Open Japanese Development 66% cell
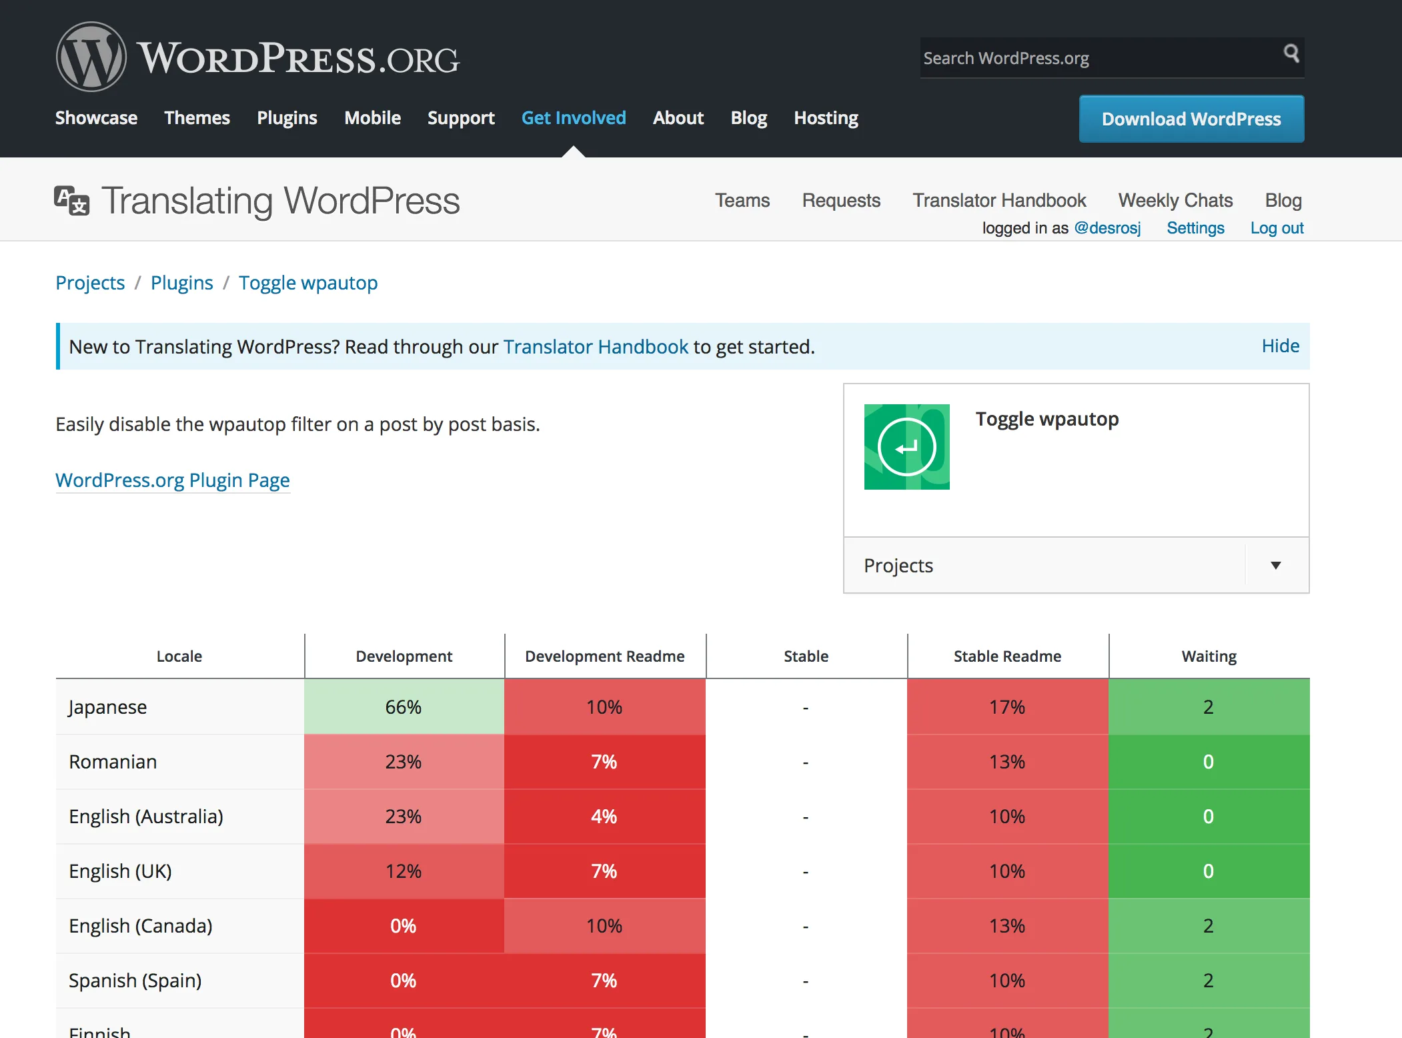The height and width of the screenshot is (1038, 1402). pos(404,707)
